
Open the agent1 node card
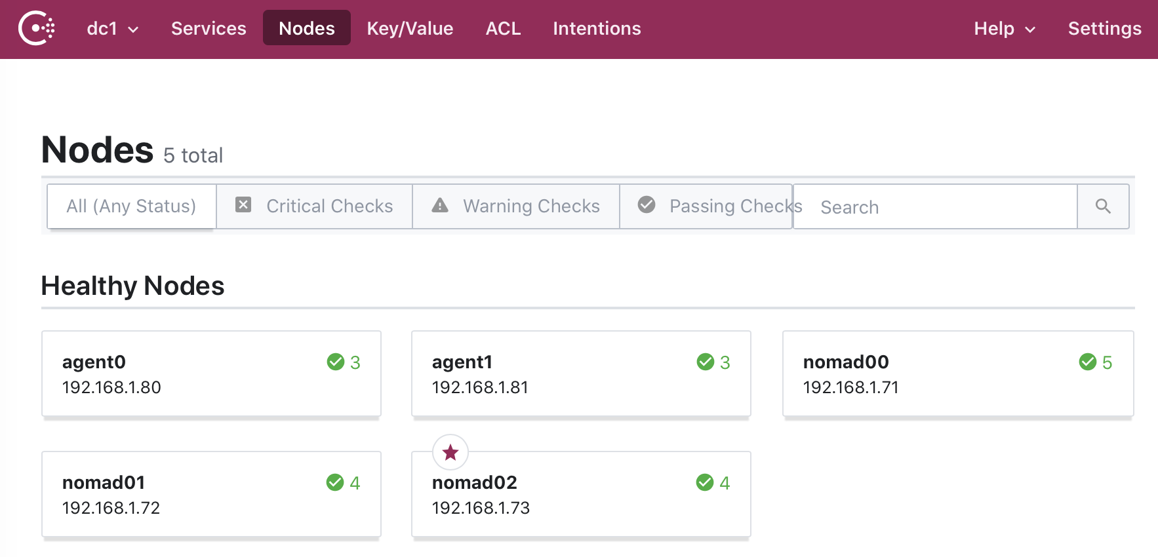[581, 374]
